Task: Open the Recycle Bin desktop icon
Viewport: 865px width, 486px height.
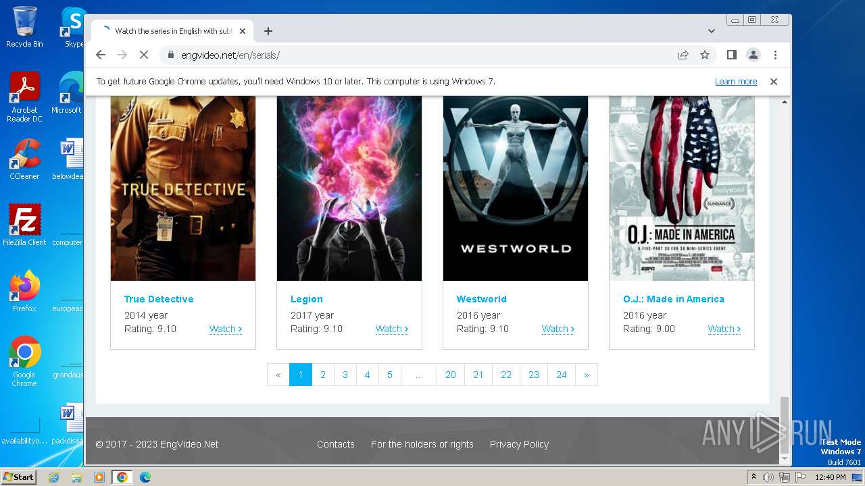Action: point(24,27)
